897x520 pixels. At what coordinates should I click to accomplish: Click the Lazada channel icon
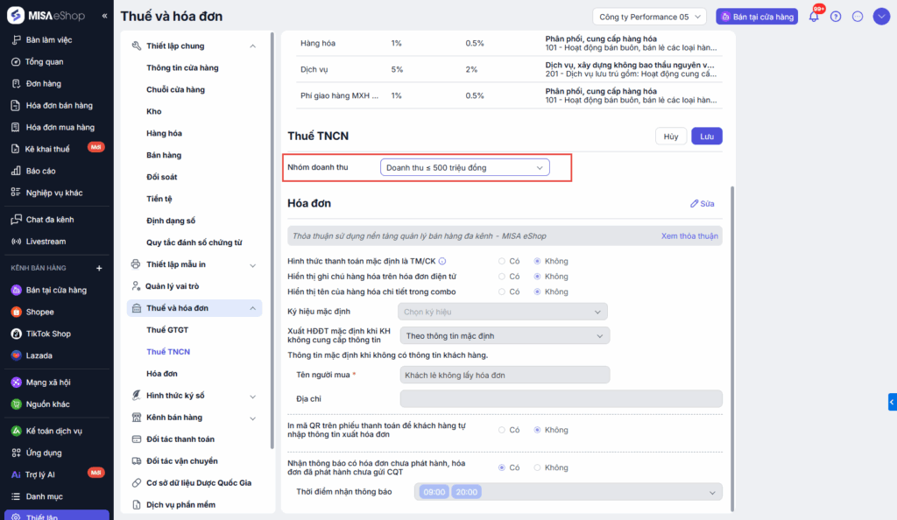coord(17,355)
